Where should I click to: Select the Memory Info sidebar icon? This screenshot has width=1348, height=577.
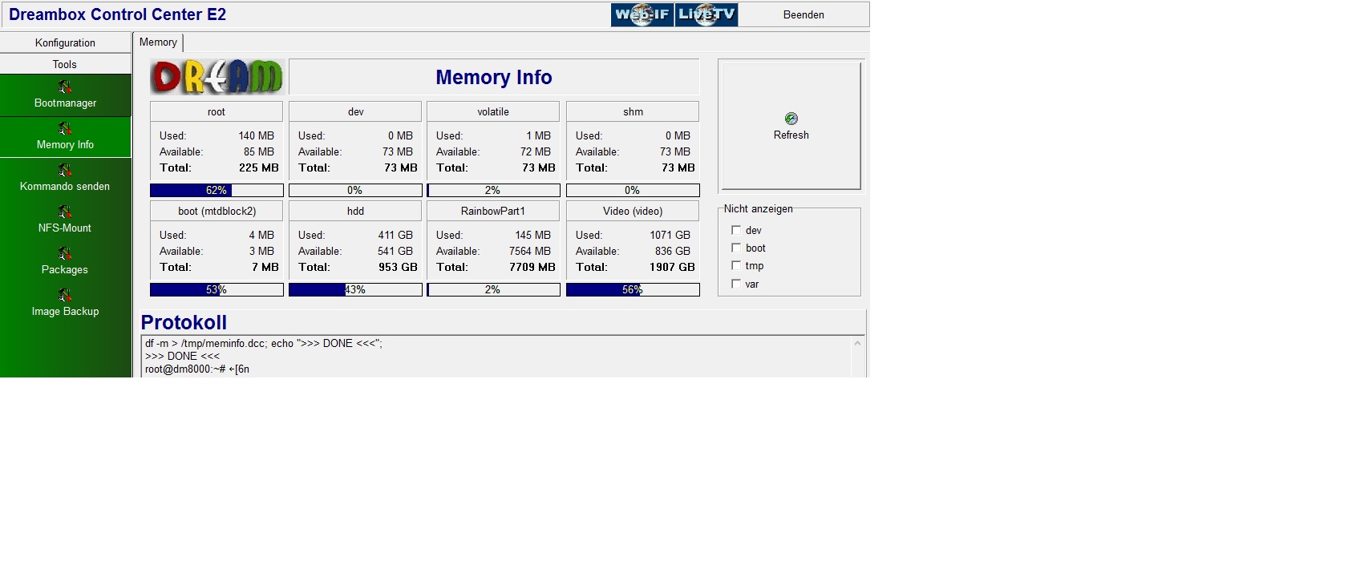65,128
